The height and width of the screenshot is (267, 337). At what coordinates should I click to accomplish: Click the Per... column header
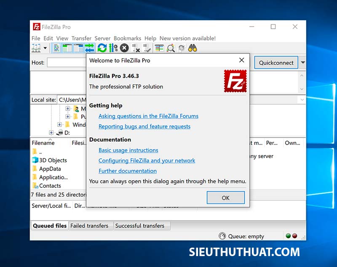pos(272,143)
